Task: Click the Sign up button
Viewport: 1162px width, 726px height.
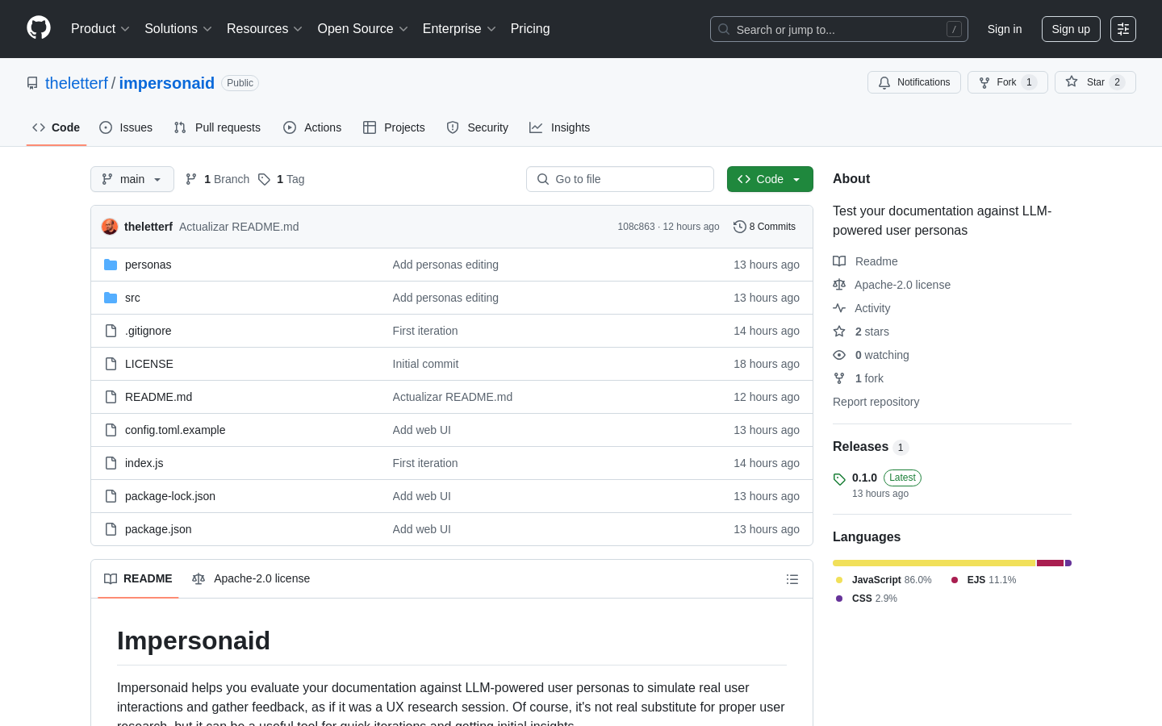Action: [x=1071, y=29]
